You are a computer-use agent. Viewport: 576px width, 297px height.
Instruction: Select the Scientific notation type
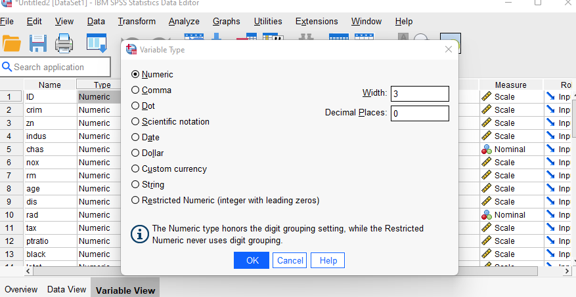(x=136, y=122)
